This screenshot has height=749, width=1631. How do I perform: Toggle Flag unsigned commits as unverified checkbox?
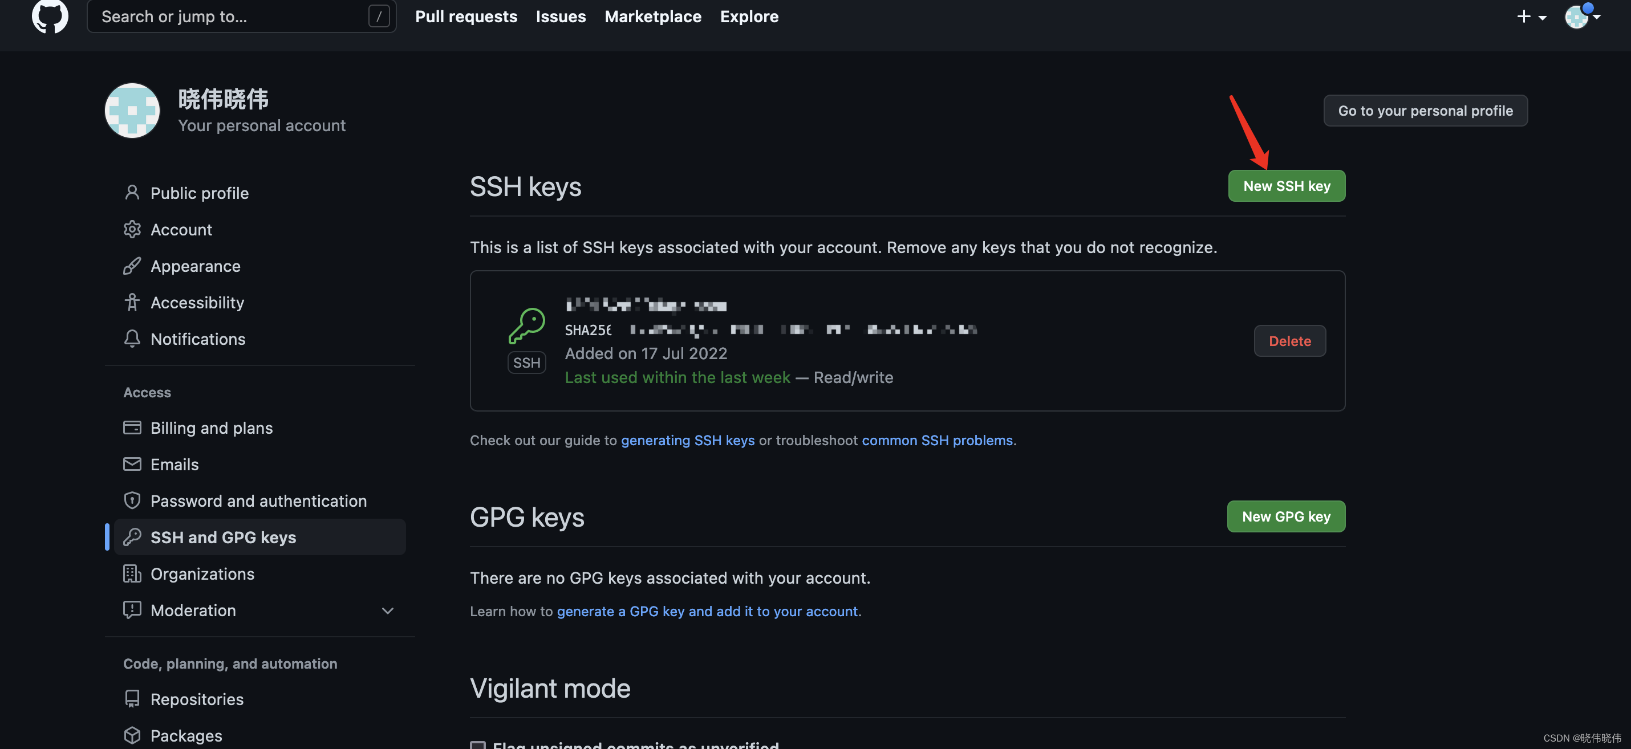[478, 745]
